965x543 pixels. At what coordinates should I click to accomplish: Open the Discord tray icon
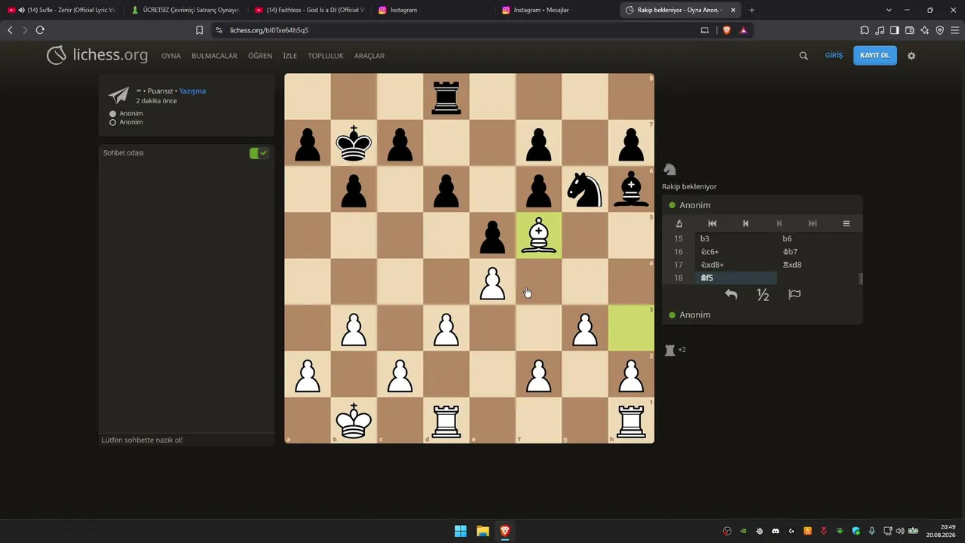(775, 531)
